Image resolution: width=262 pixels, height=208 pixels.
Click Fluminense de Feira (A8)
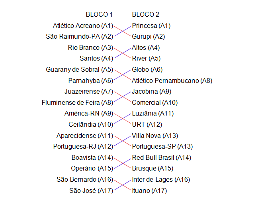pyautogui.click(x=77, y=103)
